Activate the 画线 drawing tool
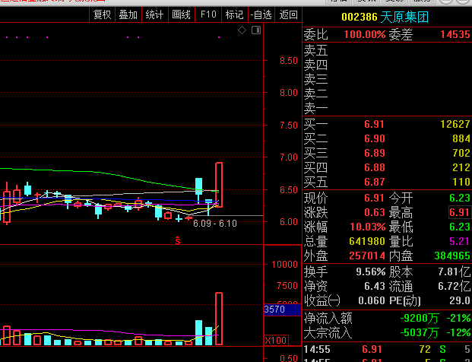The height and width of the screenshot is (362, 472). click(181, 14)
